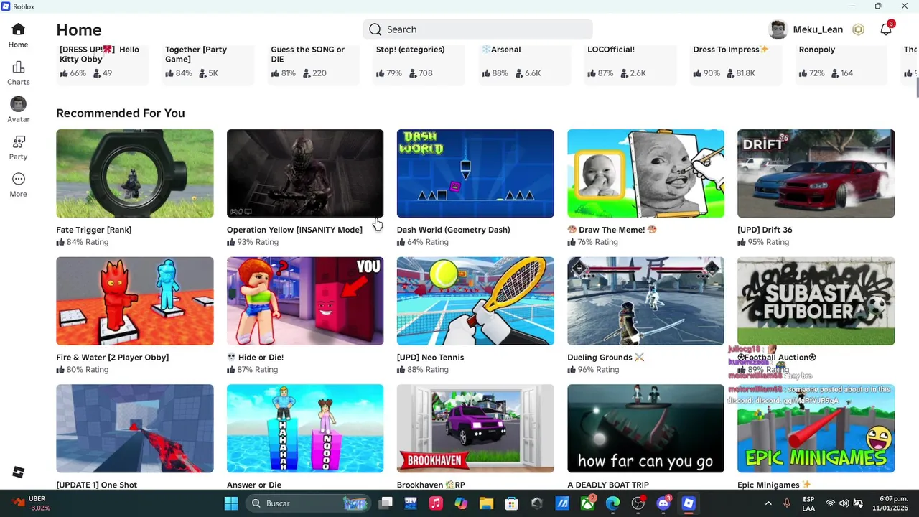
Task: Open Hide or Die! game thumbnail
Action: (x=305, y=301)
